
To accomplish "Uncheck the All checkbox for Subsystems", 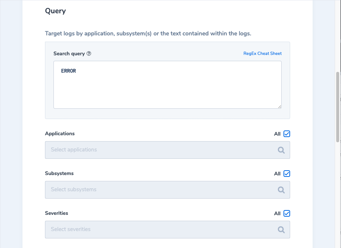I will pyautogui.click(x=287, y=174).
